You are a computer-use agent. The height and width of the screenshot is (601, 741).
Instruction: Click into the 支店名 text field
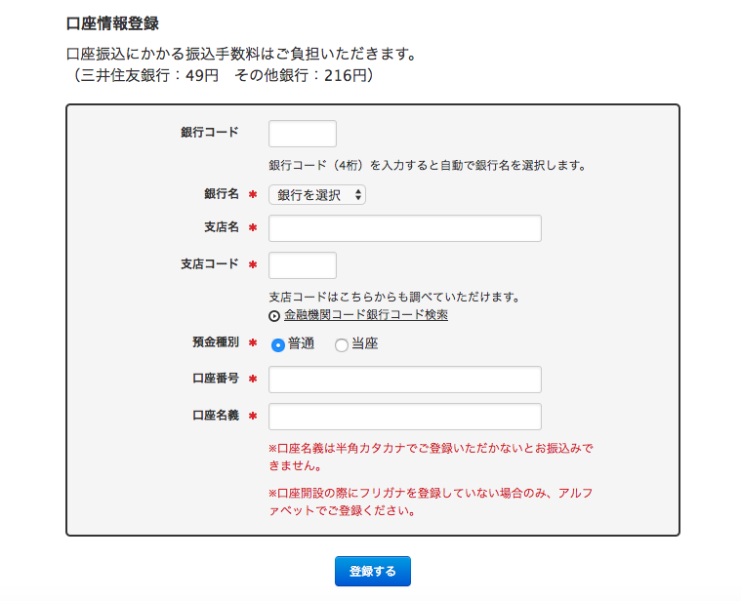pyautogui.click(x=405, y=228)
